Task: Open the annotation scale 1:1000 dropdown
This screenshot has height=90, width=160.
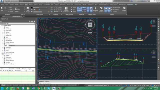Action: click(135, 85)
